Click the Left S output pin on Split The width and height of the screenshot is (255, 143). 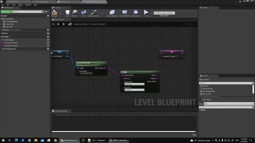tap(157, 75)
